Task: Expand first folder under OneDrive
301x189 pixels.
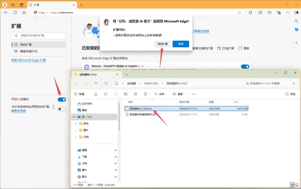Action: click(x=76, y=124)
